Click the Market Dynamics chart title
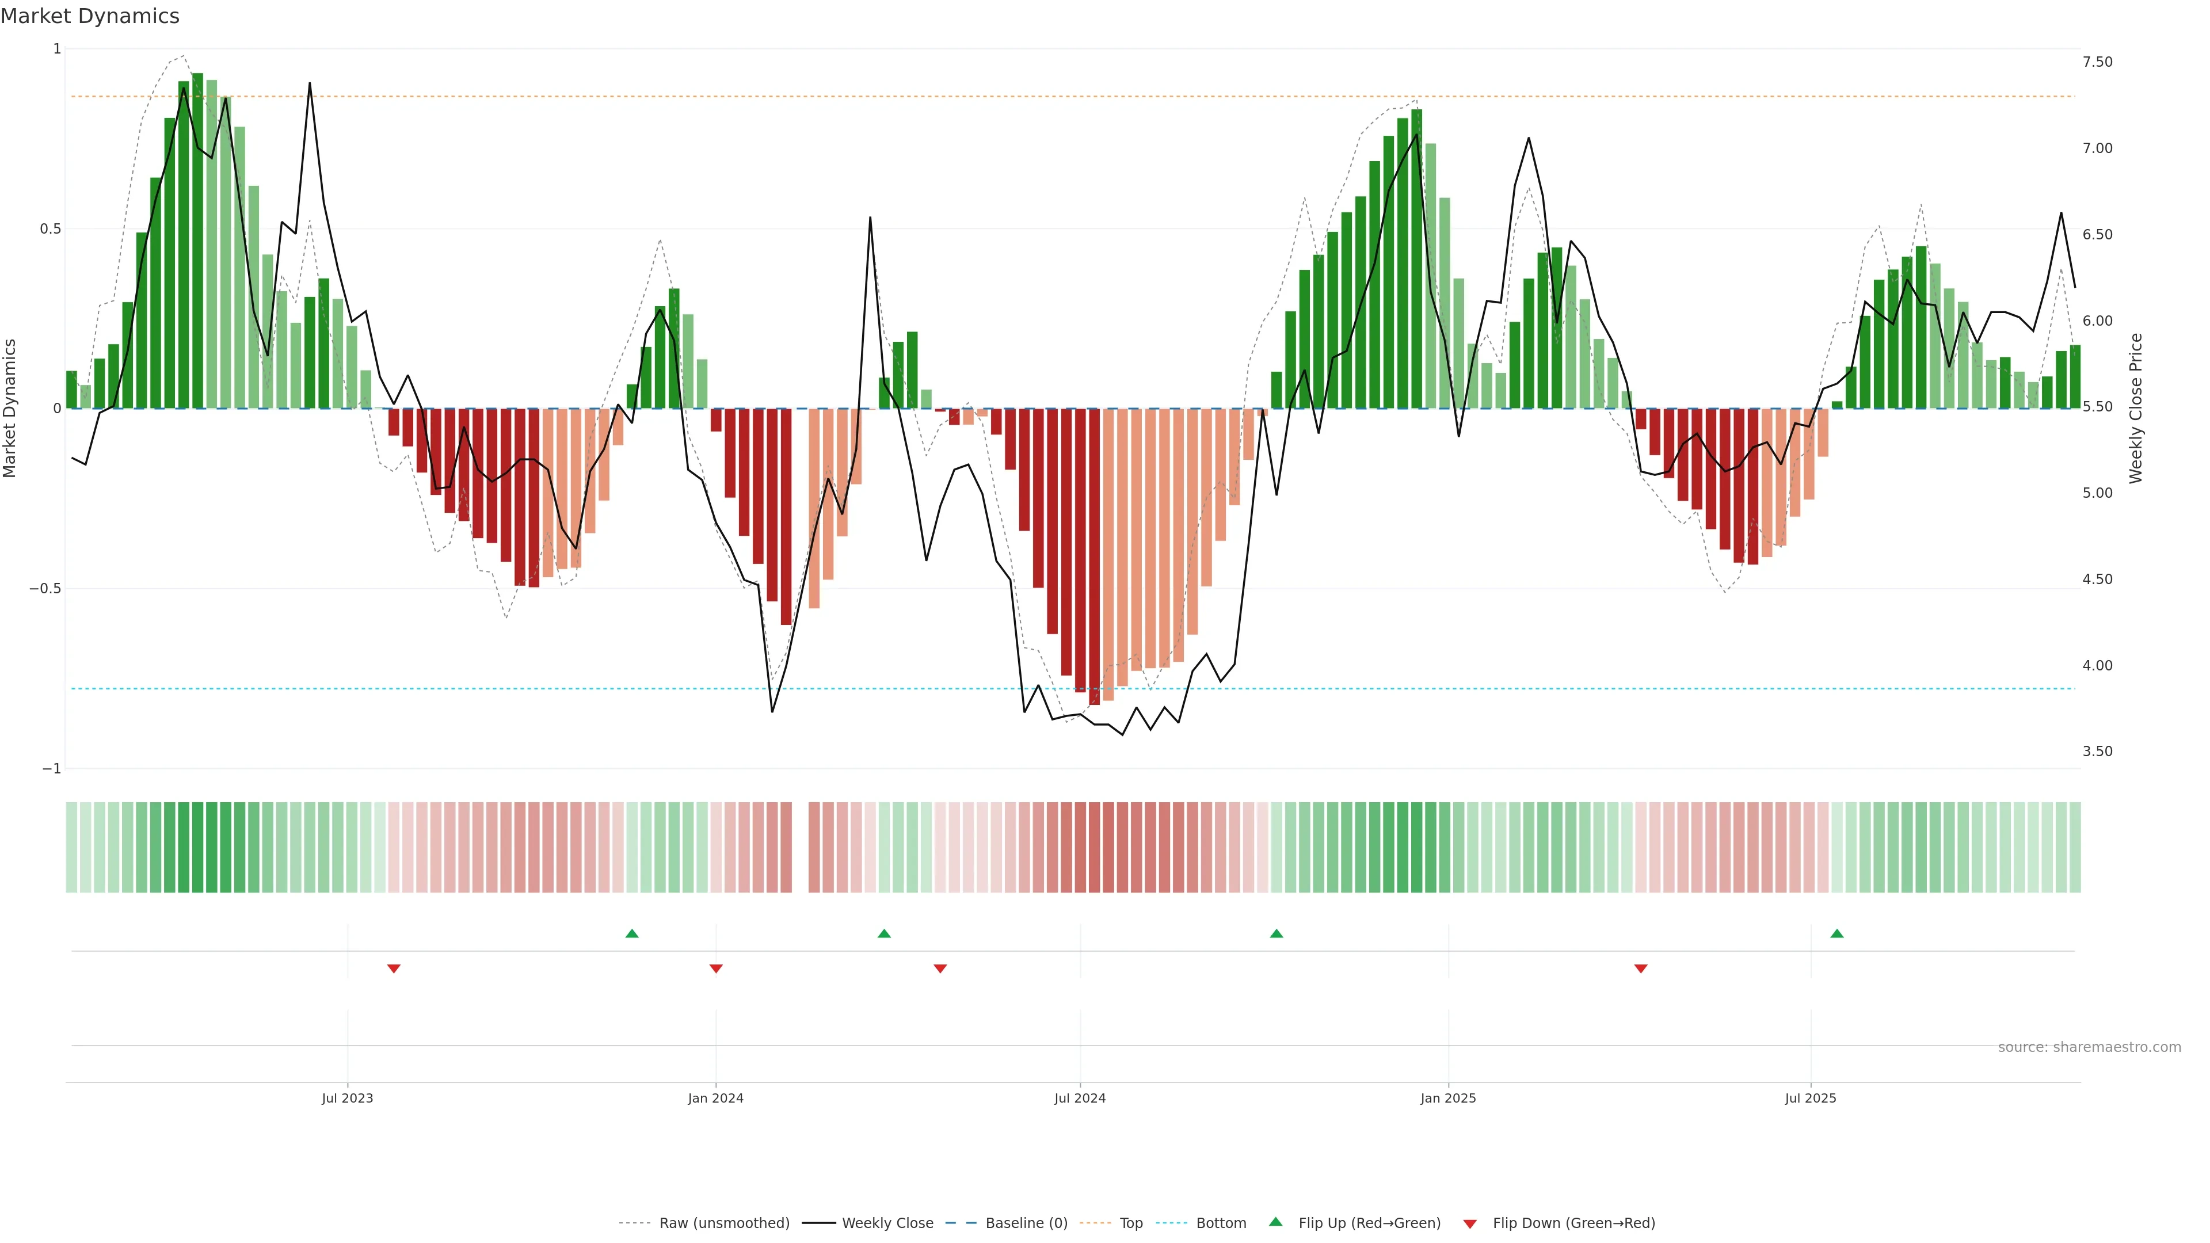This screenshot has width=2210, height=1243. coord(90,16)
